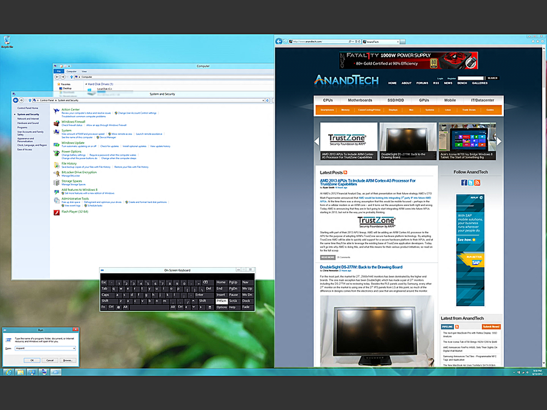Click OK in the Run dialog

(x=32, y=360)
